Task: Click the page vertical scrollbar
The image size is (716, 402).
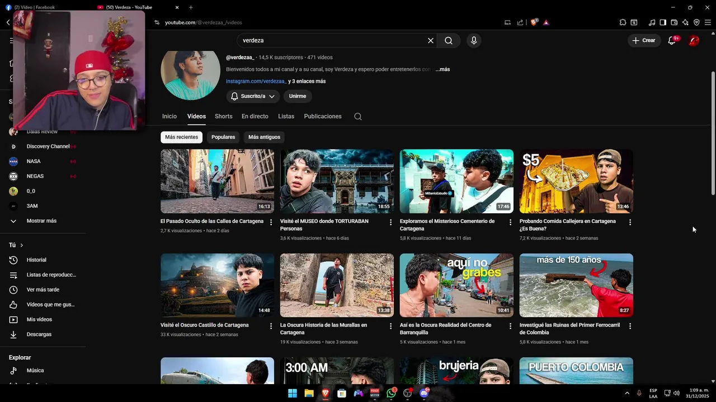Action: coord(713,133)
